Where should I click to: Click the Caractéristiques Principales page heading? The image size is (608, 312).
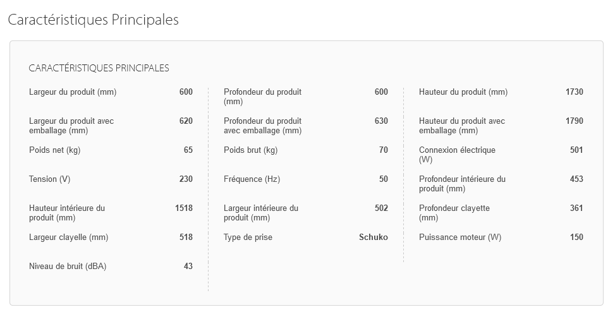[x=93, y=20]
